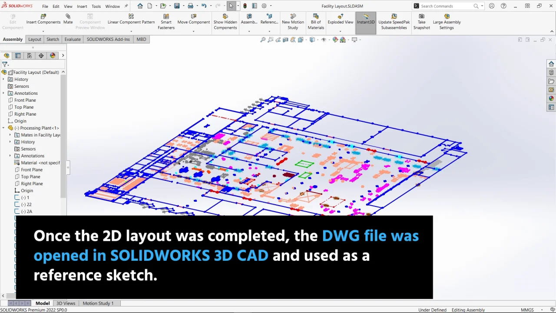This screenshot has height=313, width=556.
Task: Open the Motion Study 1 tab
Action: click(98, 303)
